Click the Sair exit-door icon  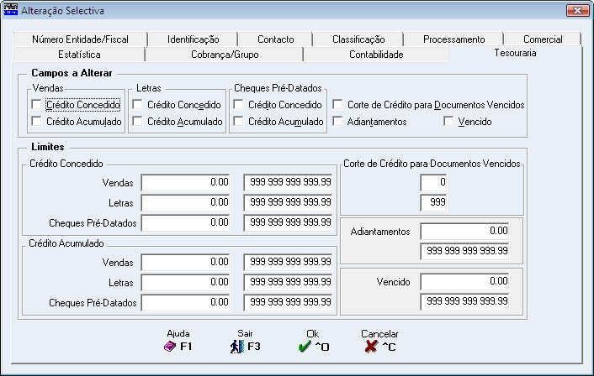point(237,347)
